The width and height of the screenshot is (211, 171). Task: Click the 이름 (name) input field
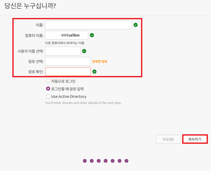89,25
